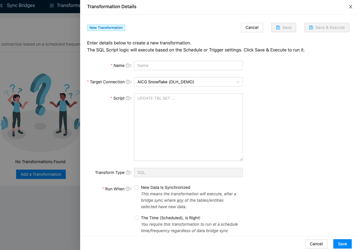Click the bottom Cancel button
The image size is (357, 250).
(x=316, y=244)
